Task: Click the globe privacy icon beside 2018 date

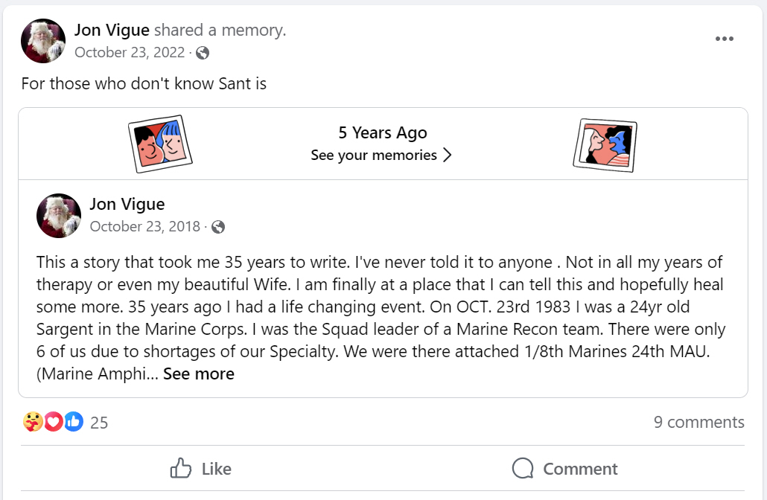Action: [x=218, y=227]
